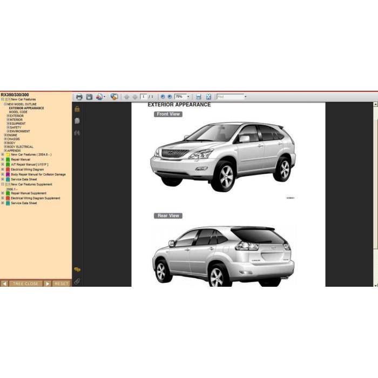Go to next page with down arrow
This screenshot has width=378, height=378.
[135, 97]
